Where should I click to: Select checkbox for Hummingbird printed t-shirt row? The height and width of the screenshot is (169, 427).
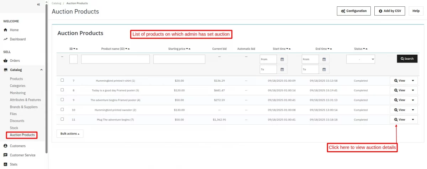pos(62,80)
